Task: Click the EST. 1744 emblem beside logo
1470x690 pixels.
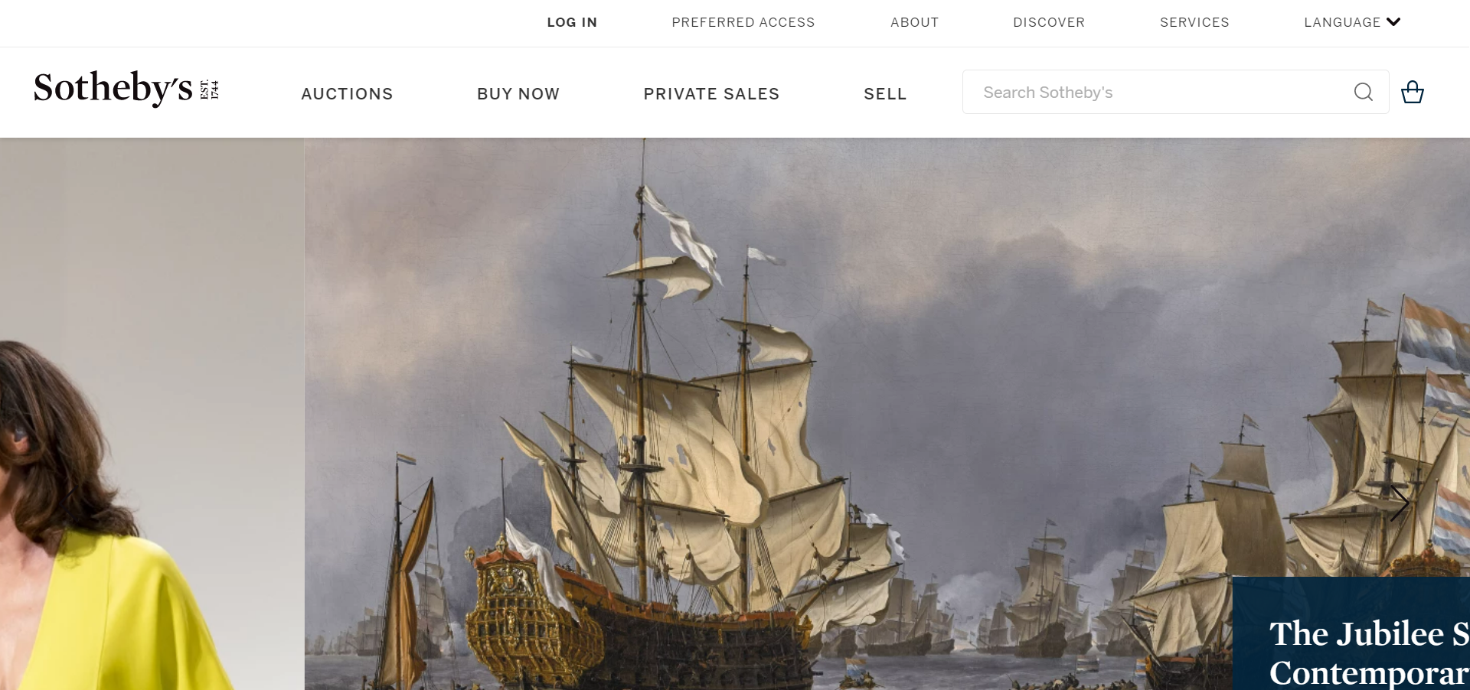Action: point(209,90)
